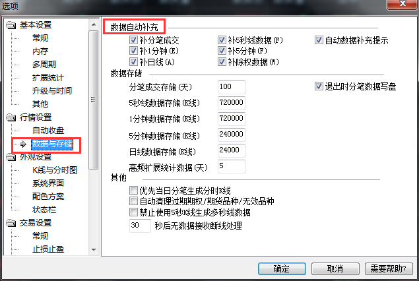
Task: Click the 外观设置 folder icon
Action: [11, 157]
